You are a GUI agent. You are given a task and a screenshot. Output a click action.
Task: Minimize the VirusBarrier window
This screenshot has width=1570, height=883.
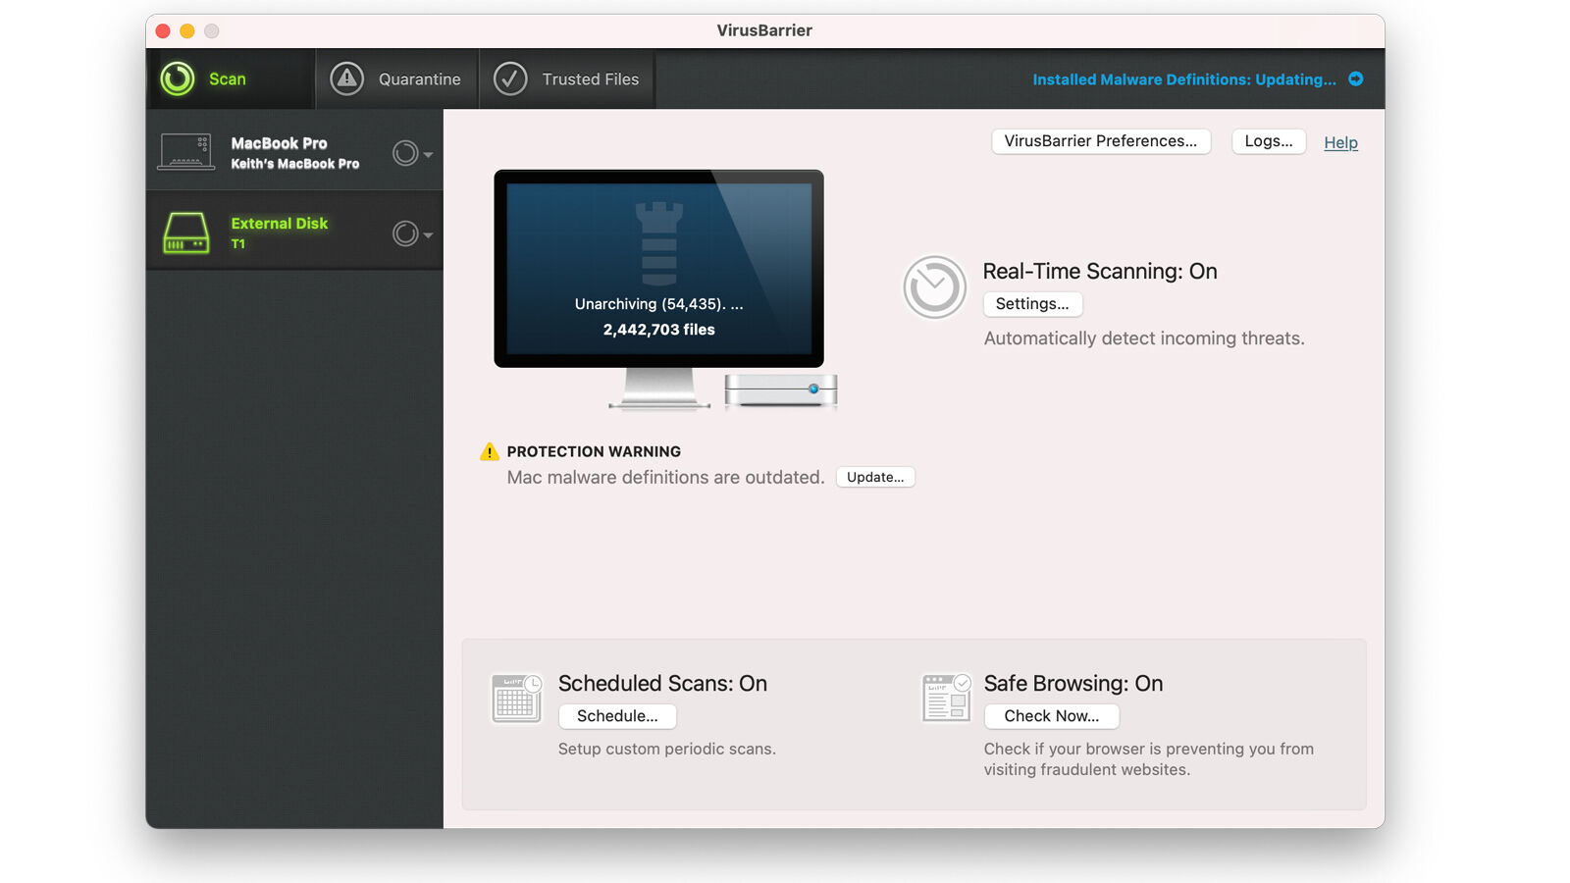pos(187,30)
